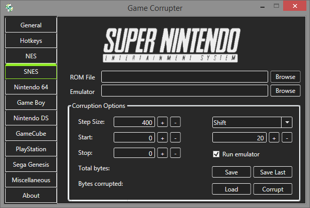The width and height of the screenshot is (310, 208).
Task: Click the Start value field
Action: click(134, 137)
